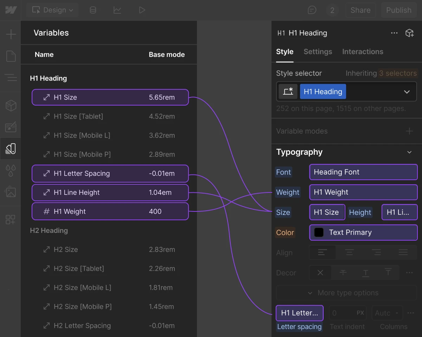Open the CMS Collections panel
The image size is (422, 337).
click(x=93, y=10)
